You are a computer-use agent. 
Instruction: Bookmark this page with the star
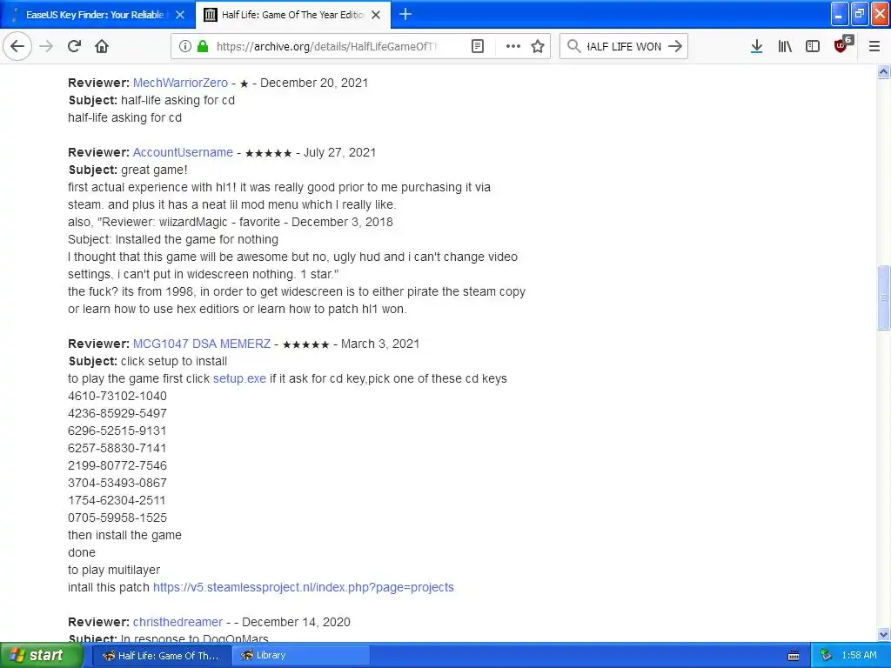pos(538,46)
